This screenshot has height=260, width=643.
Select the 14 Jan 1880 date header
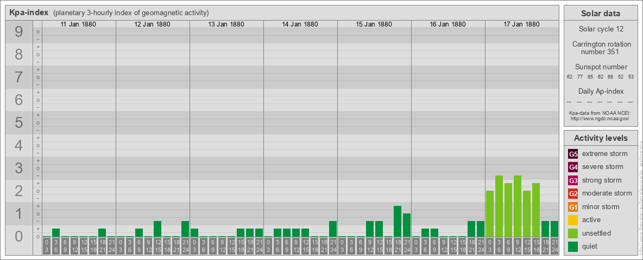pyautogui.click(x=300, y=24)
